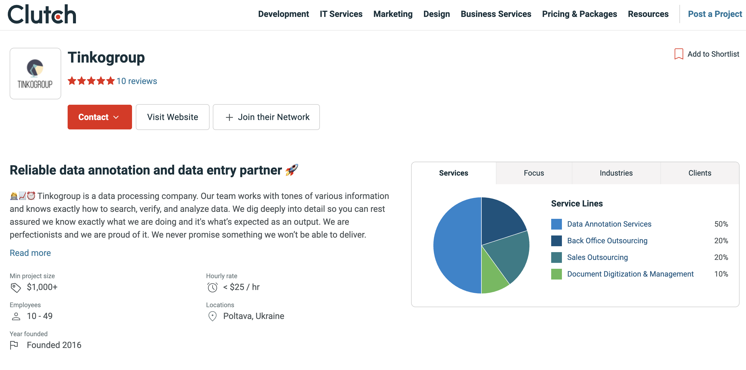Open the 10 reviews link
746x370 pixels.
click(x=137, y=81)
